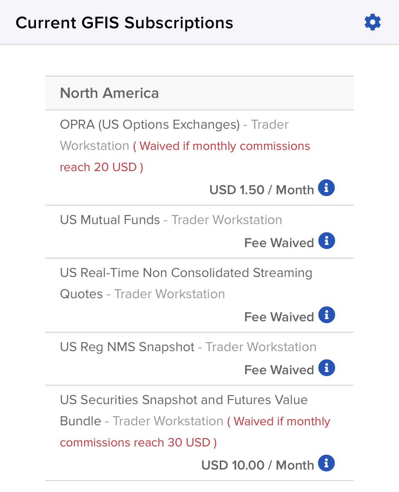Open the OPRA (US Options Exchanges) subscription
The width and height of the screenshot is (399, 492).
(199, 158)
